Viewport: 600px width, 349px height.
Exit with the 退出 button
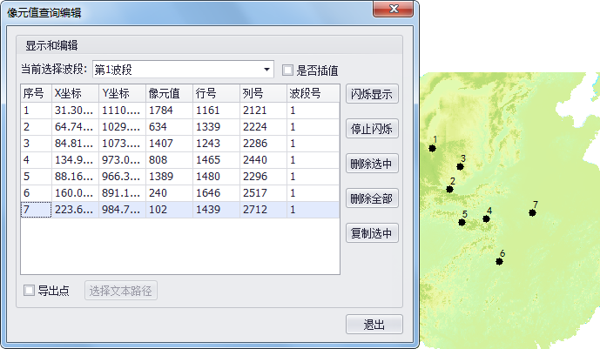click(x=374, y=325)
